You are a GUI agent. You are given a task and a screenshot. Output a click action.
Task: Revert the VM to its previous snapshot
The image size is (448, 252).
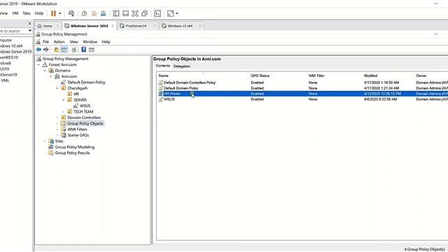(x=94, y=13)
